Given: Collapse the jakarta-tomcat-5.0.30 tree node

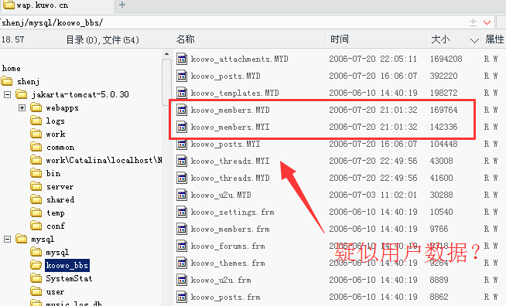Looking at the screenshot, I should (x=8, y=94).
